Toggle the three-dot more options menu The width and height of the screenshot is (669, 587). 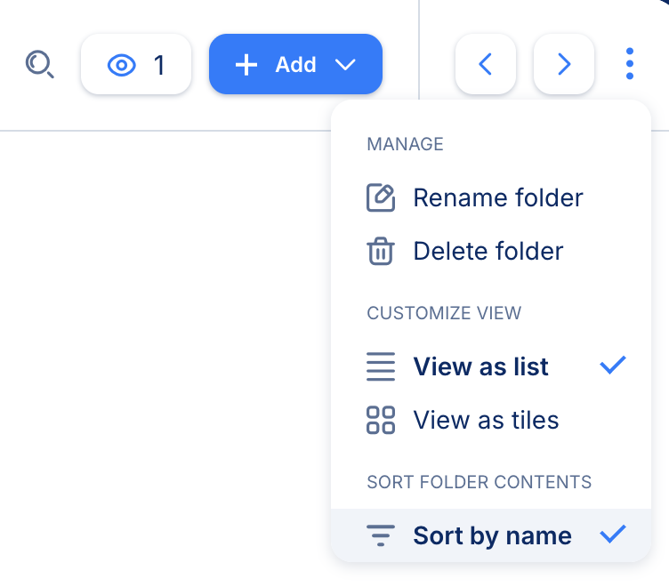[x=630, y=64]
